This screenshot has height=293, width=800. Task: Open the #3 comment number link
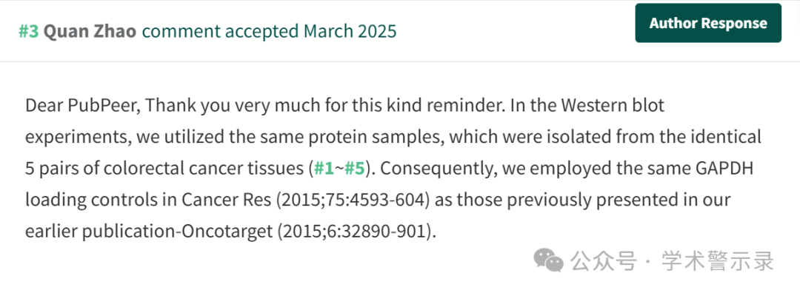tap(29, 32)
